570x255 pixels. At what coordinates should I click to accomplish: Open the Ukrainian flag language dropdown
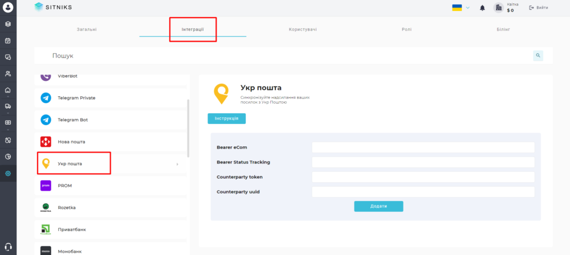[461, 7]
